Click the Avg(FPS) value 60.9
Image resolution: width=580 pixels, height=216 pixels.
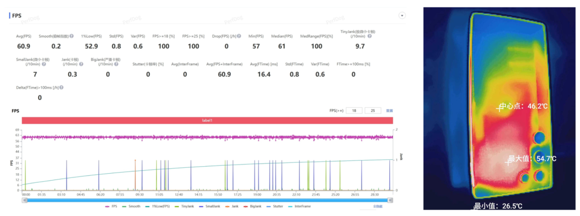24,46
